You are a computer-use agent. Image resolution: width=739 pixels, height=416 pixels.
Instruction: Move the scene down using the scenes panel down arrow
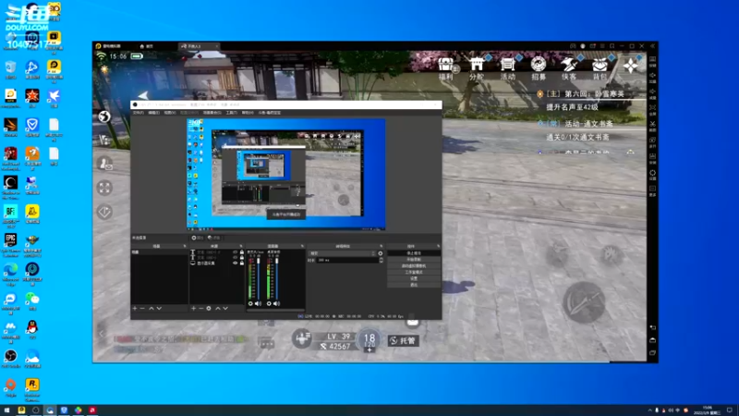(159, 308)
